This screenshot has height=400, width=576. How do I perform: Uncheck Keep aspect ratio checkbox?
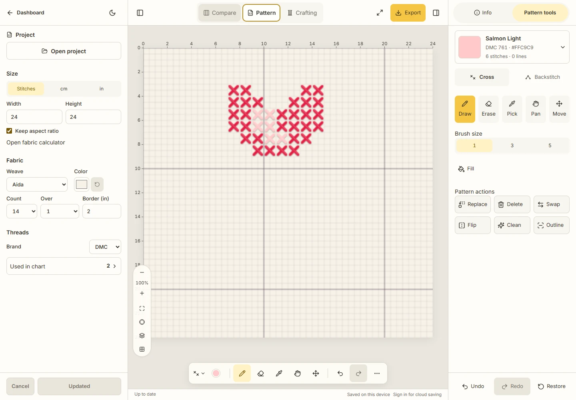(x=9, y=131)
